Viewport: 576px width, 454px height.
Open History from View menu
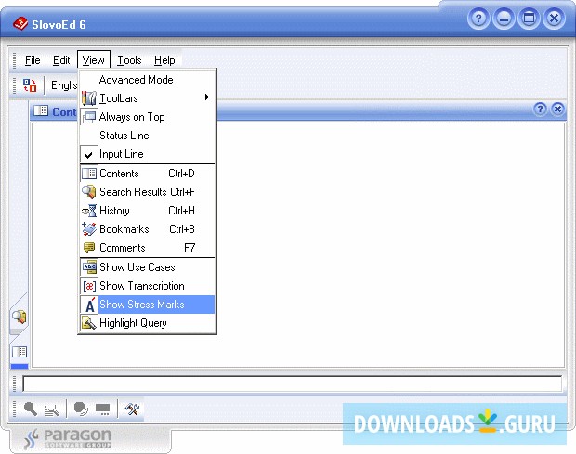point(148,211)
